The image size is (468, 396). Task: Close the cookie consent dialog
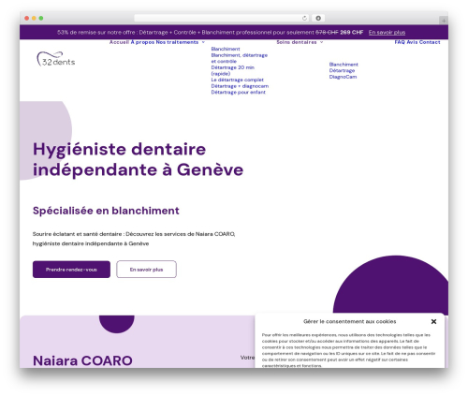point(433,321)
